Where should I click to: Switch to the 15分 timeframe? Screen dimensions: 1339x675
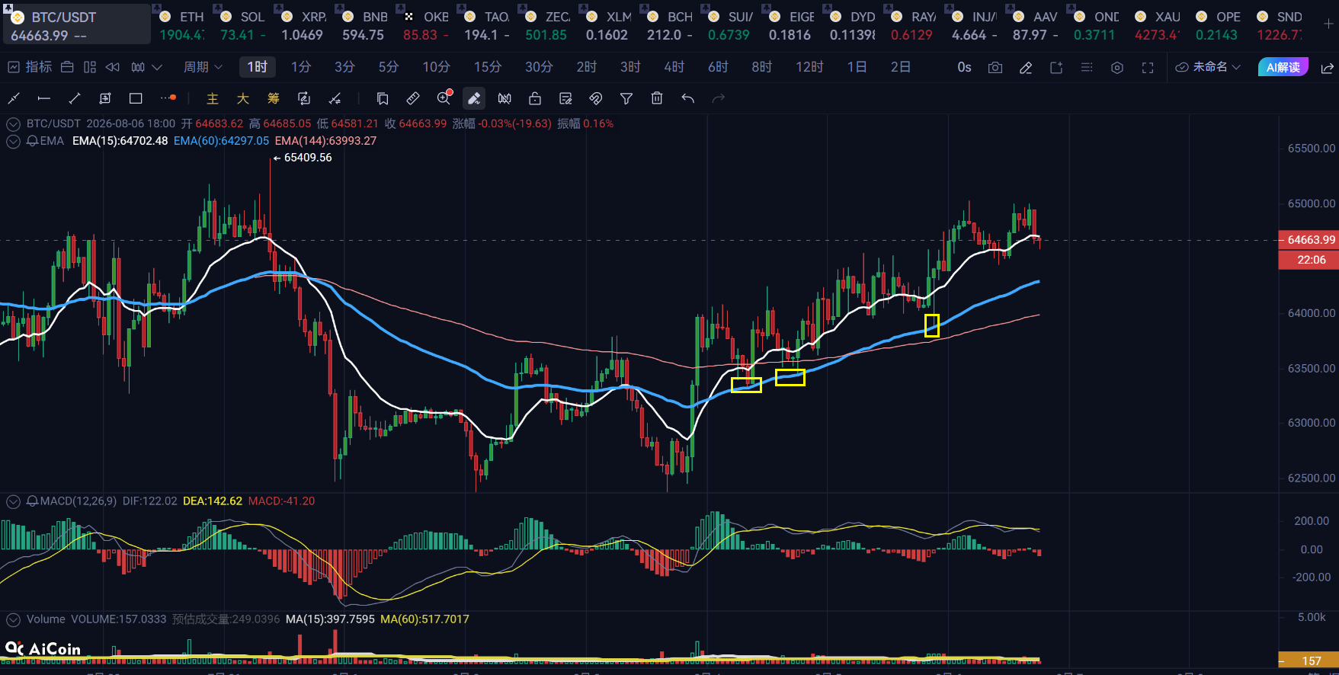(487, 67)
